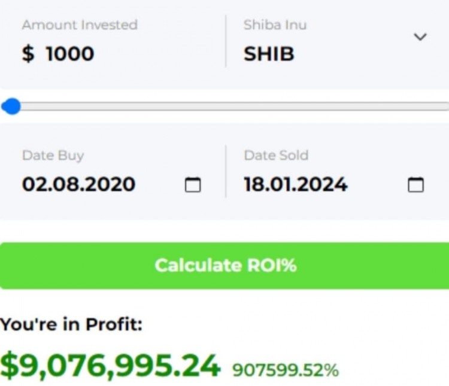This screenshot has height=386, width=449.
Task: Click the blue investment amount slider handle
Action: click(x=11, y=107)
